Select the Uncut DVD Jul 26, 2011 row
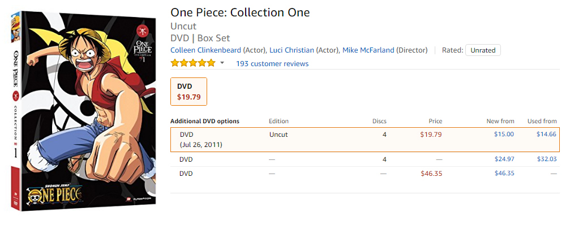The width and height of the screenshot is (570, 225). click(x=365, y=140)
